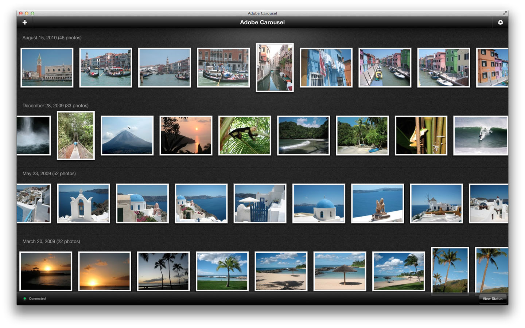Click the fullscreen arrows icon in title bar

coord(505,13)
